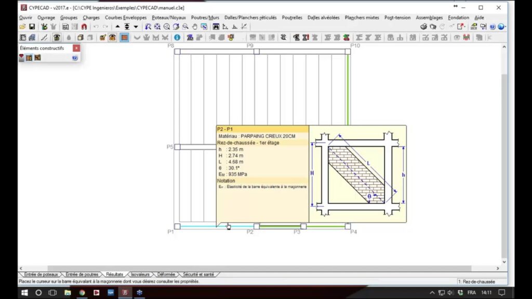Expand the system tray hidden icons chevron
This screenshot has height=299, width=532.
coord(431,293)
